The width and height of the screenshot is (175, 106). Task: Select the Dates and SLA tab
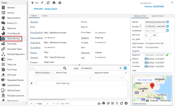pyautogui.click(x=140, y=16)
